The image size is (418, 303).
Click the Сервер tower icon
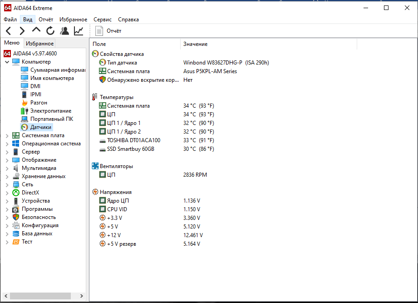pyautogui.click(x=16, y=152)
